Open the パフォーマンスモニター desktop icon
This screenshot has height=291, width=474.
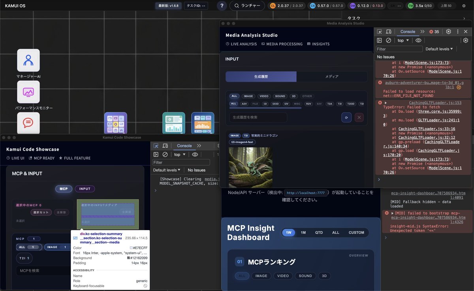pyautogui.click(x=28, y=92)
